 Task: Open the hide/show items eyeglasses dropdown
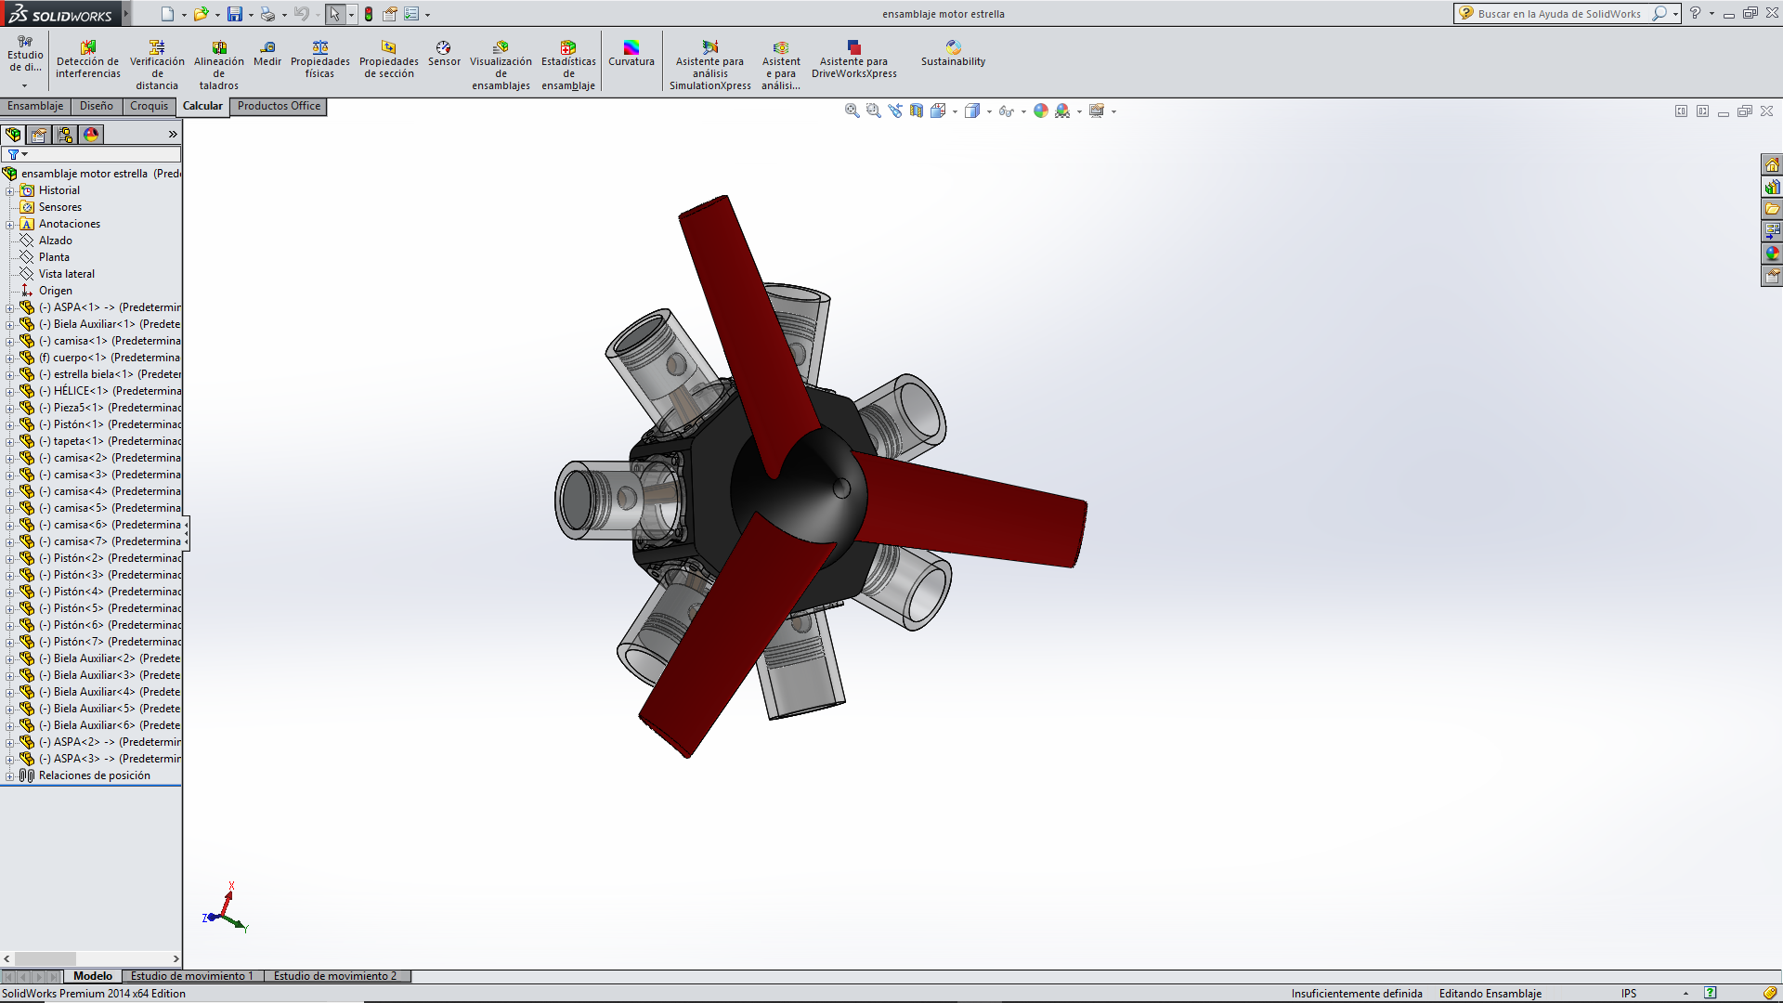(1023, 111)
